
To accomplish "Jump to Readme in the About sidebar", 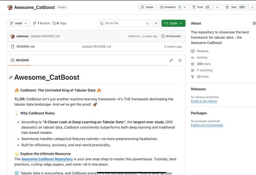I will click(x=200, y=51).
